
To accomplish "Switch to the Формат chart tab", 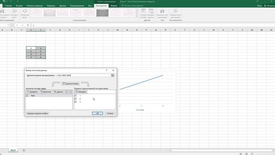I will coord(114,6).
